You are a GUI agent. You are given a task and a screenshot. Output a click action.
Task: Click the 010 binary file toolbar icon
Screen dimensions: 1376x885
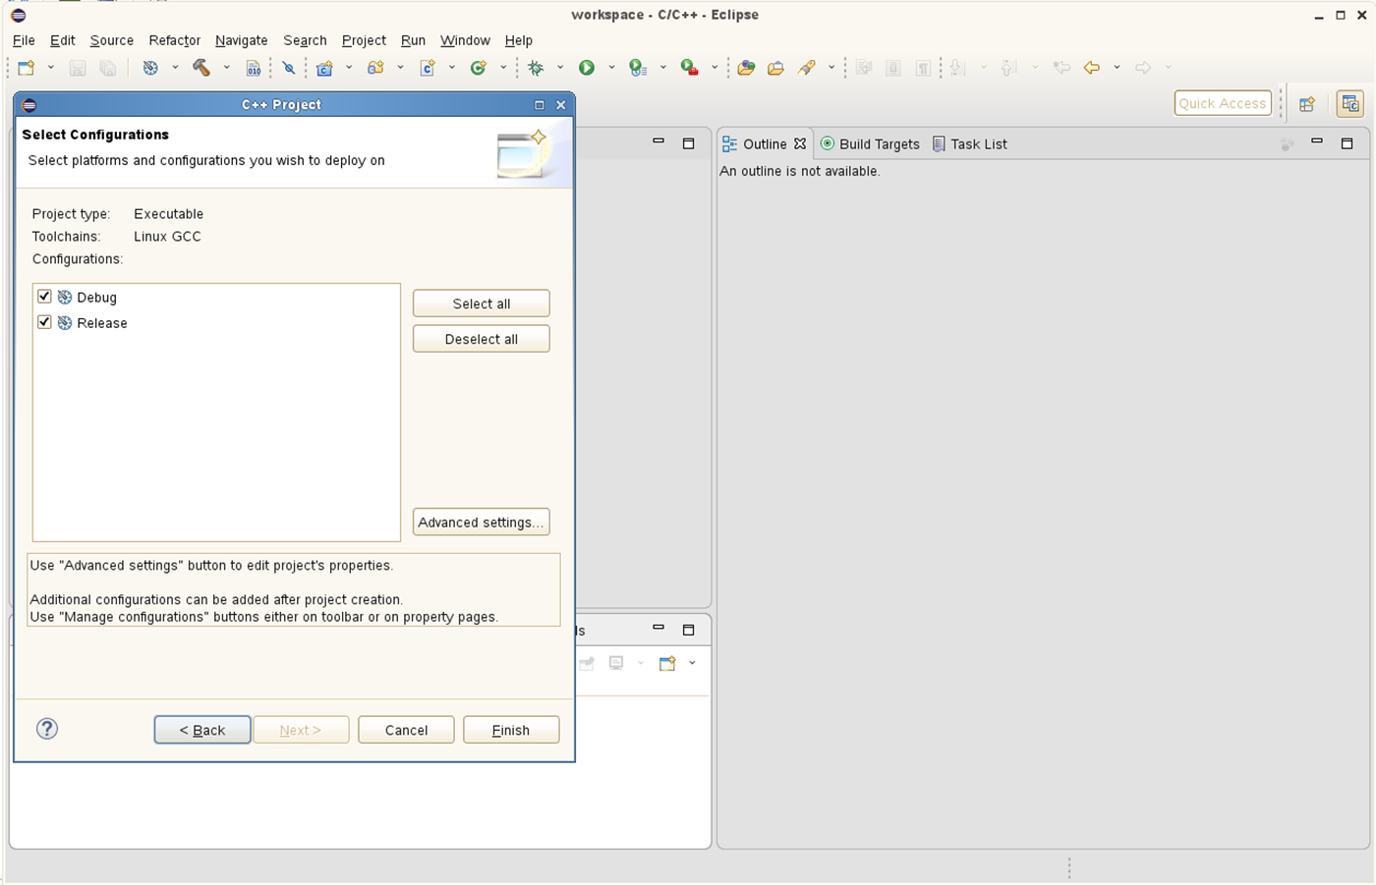click(254, 68)
